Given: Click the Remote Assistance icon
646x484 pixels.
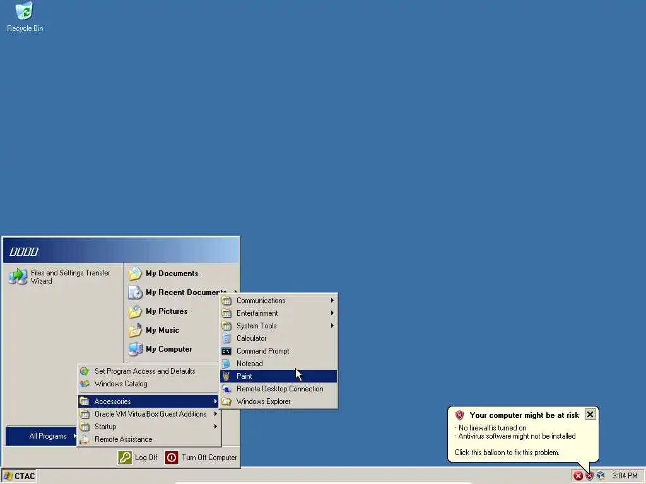Looking at the screenshot, I should (85, 439).
